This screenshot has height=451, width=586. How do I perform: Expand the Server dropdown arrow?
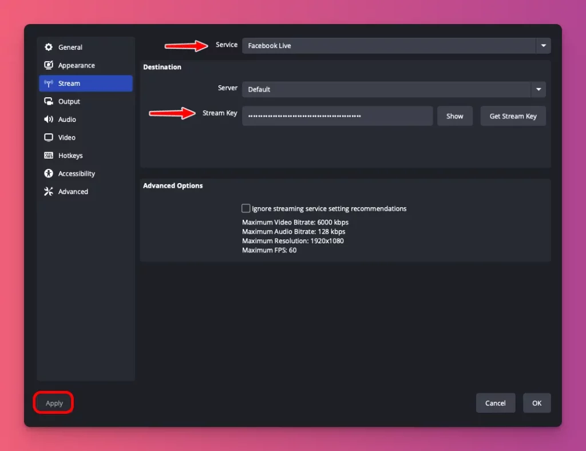[x=538, y=89]
